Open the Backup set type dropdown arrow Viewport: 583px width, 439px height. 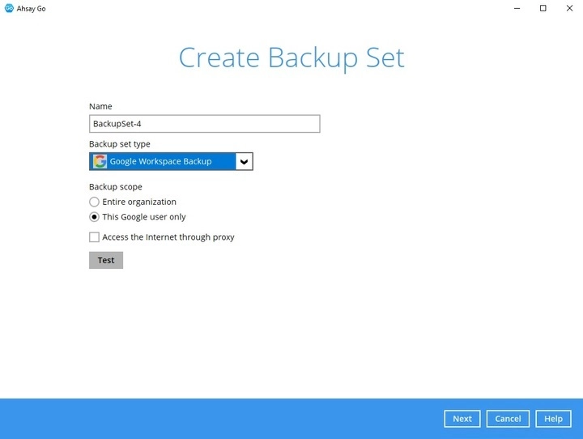tap(244, 161)
